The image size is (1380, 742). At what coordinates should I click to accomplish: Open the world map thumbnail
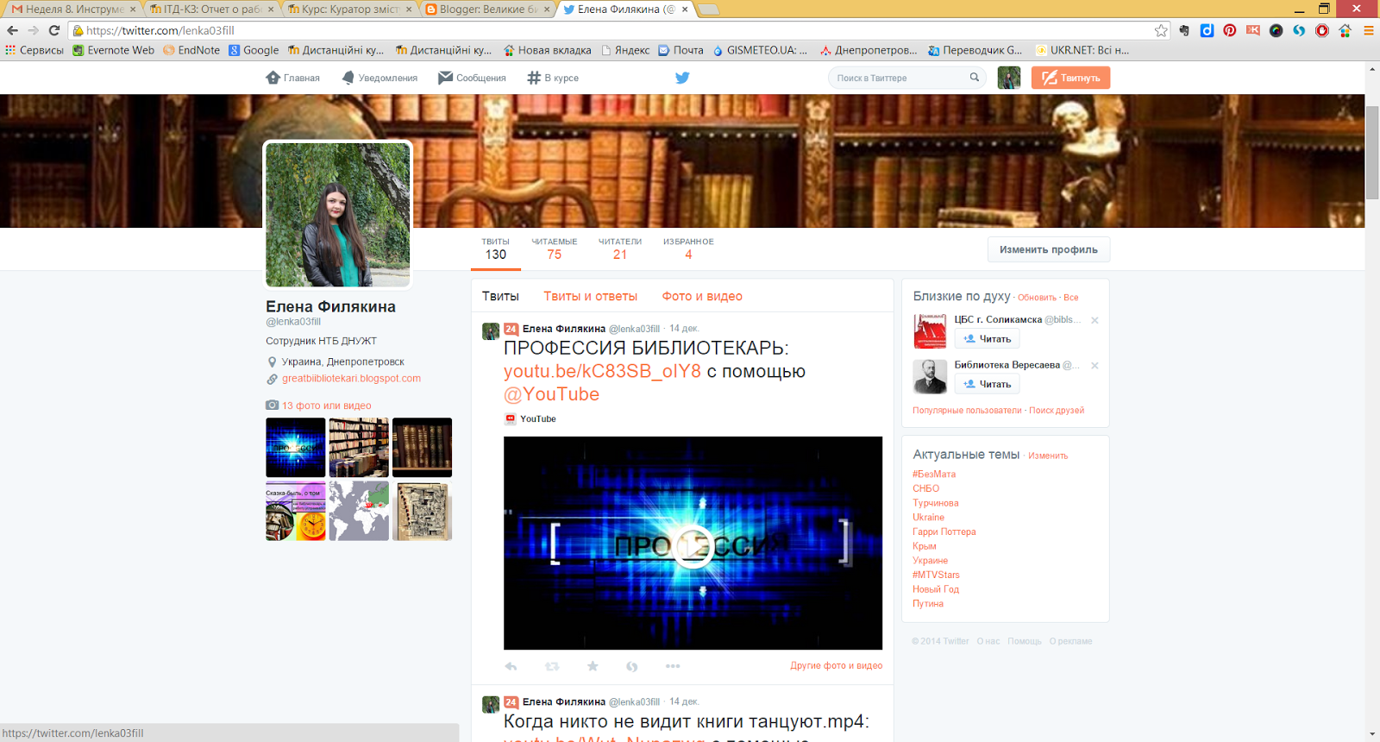tap(359, 511)
